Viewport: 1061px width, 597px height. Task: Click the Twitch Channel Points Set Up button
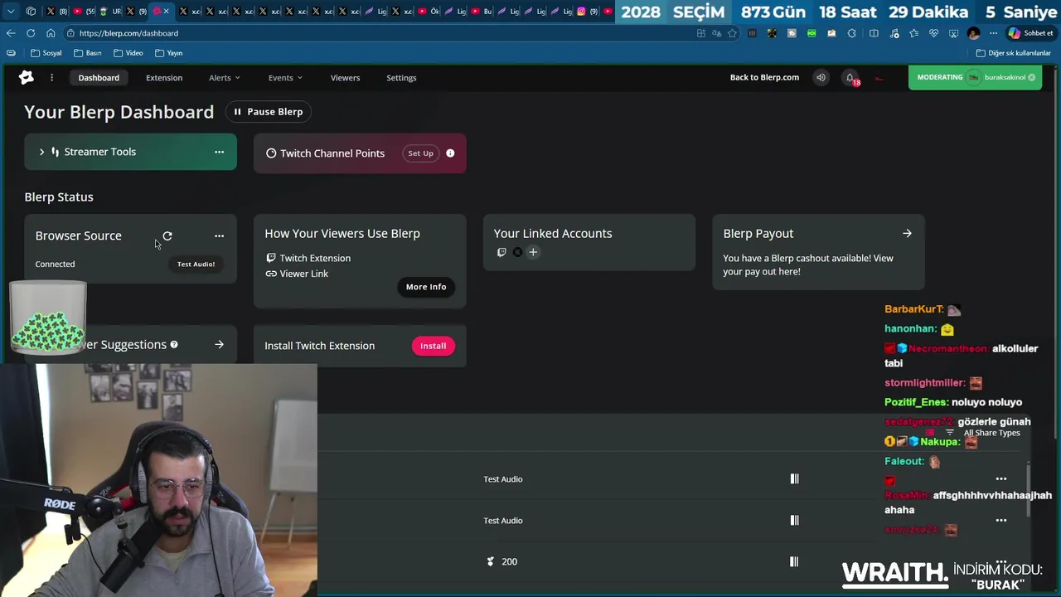click(420, 153)
